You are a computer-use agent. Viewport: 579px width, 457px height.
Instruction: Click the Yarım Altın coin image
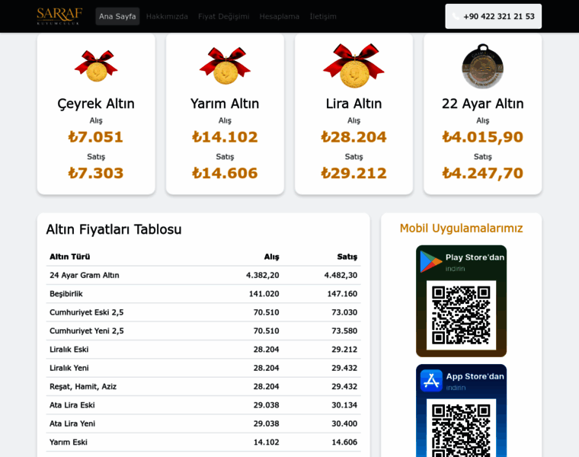click(x=225, y=66)
